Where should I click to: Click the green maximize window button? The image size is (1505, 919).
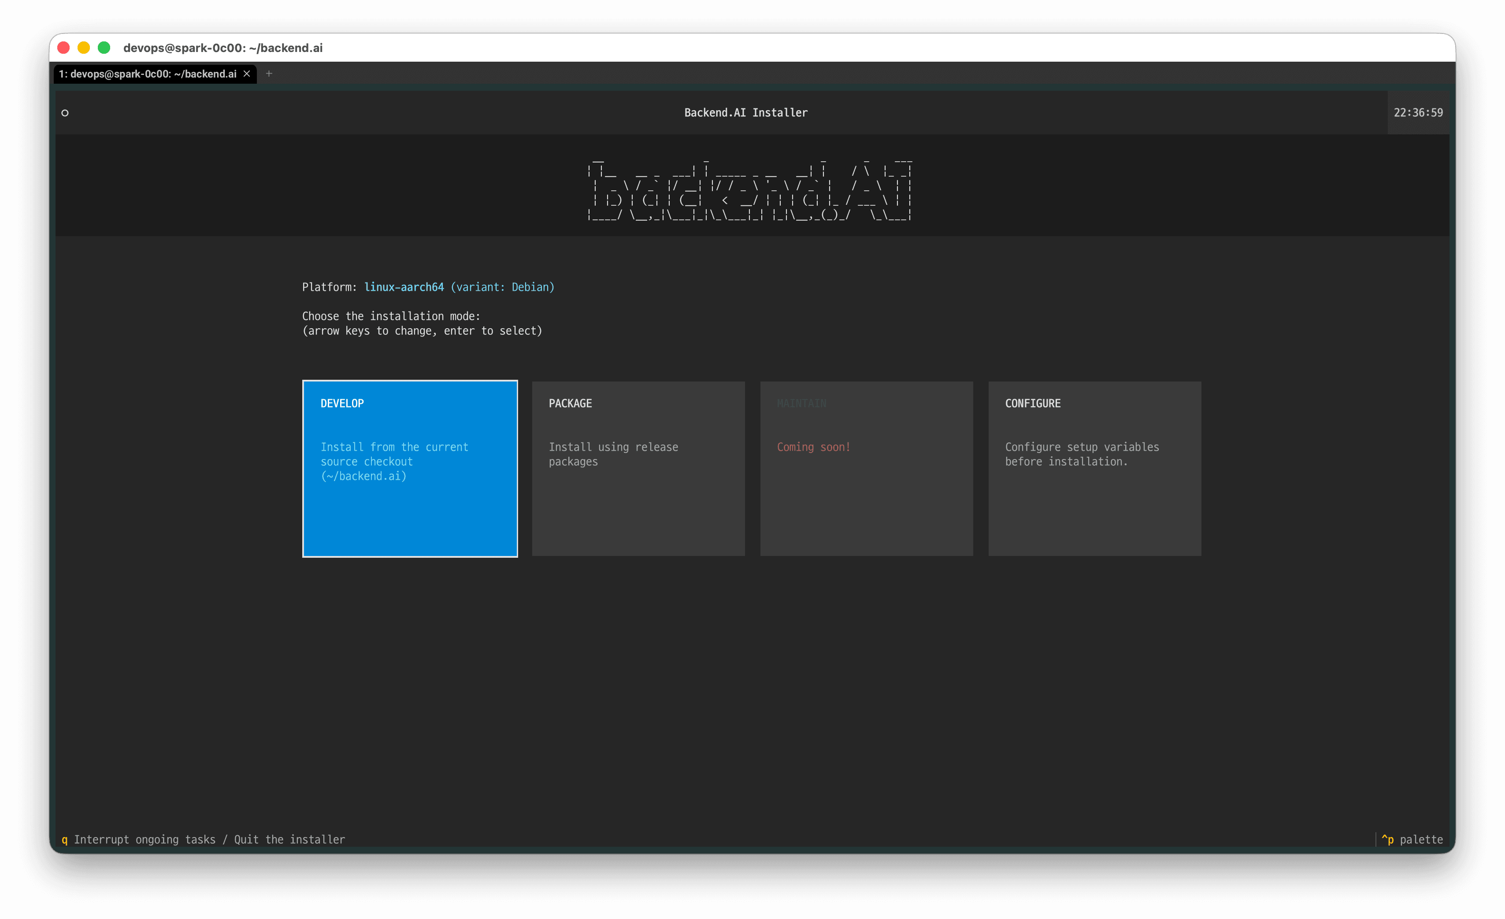(104, 48)
